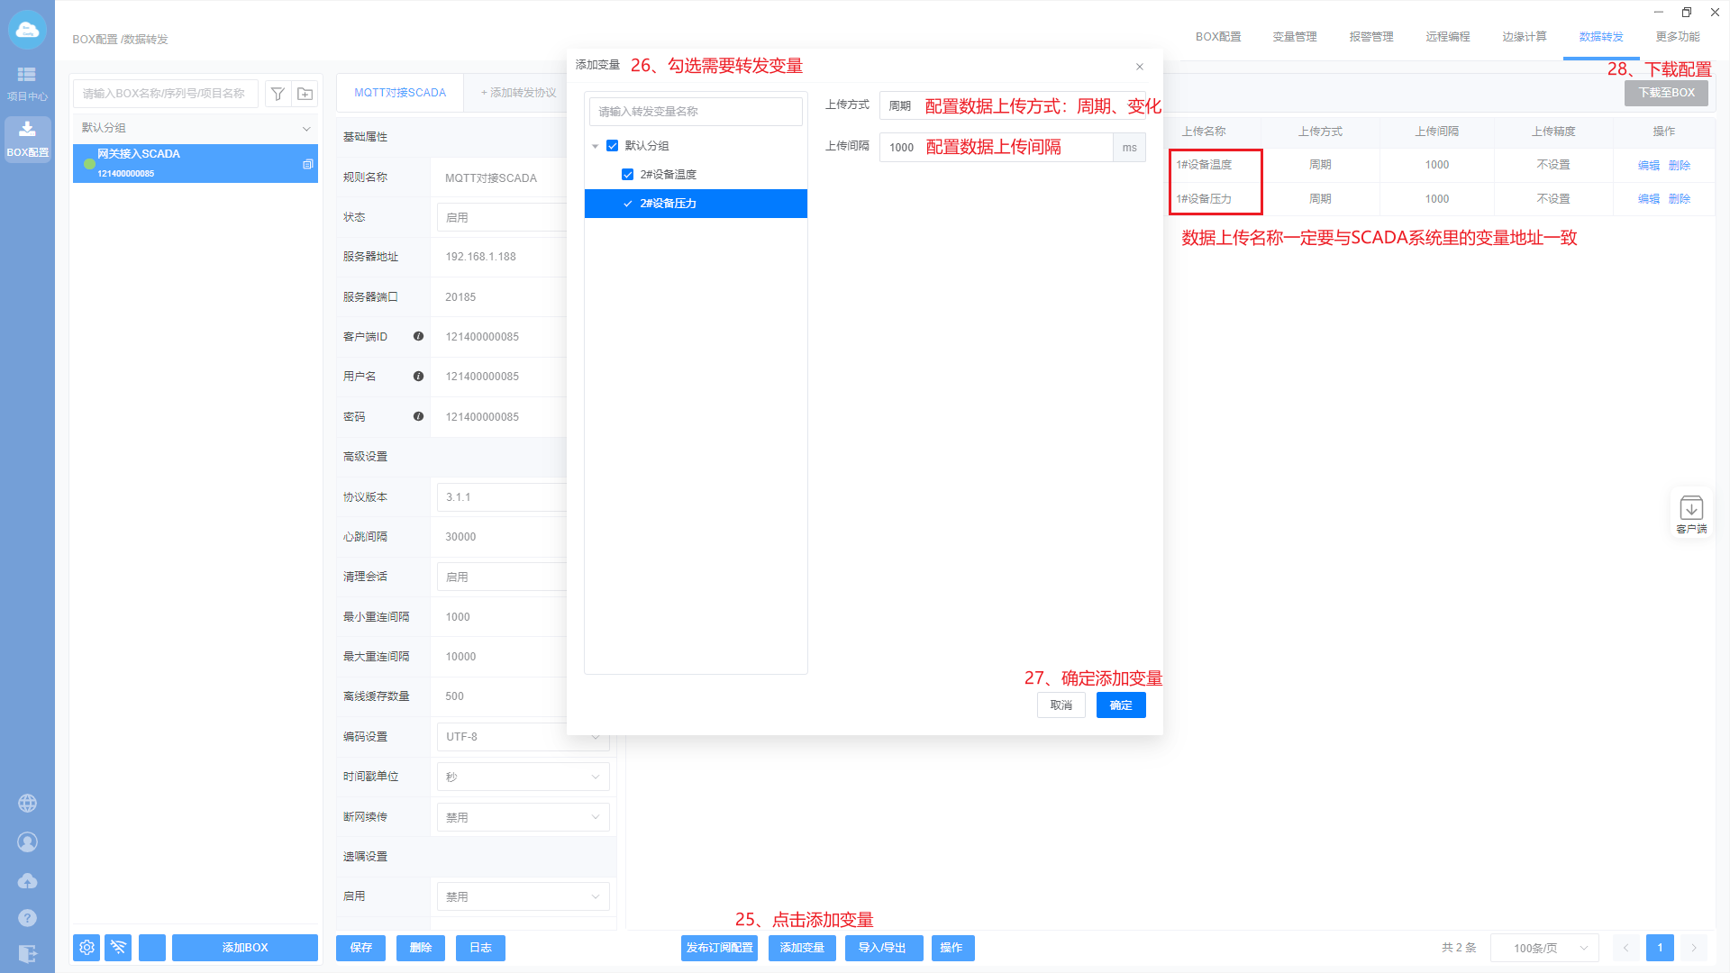The image size is (1730, 973).
Task: Toggle the 2#设备压力 checkbox
Action: (x=628, y=204)
